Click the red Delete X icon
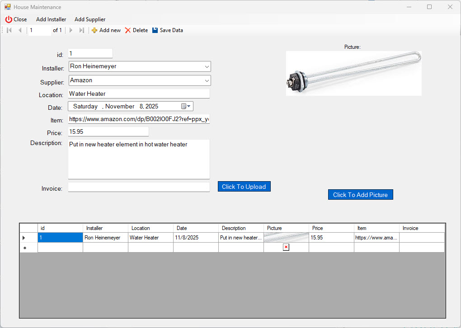 pos(128,30)
